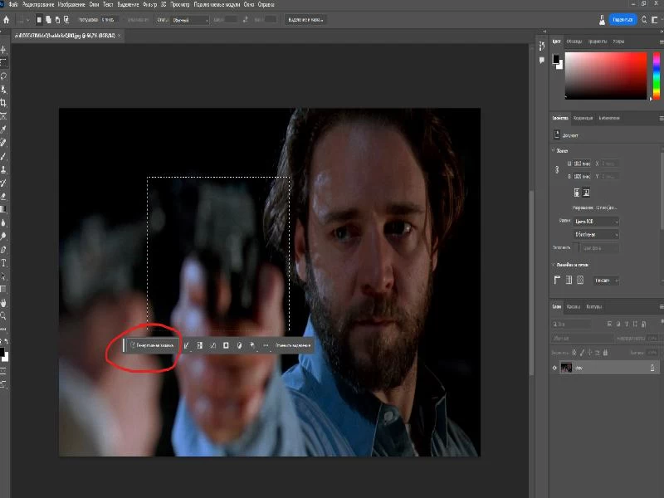Open the Style dropdown in the options bar
This screenshot has height=498, width=664.
(190, 20)
